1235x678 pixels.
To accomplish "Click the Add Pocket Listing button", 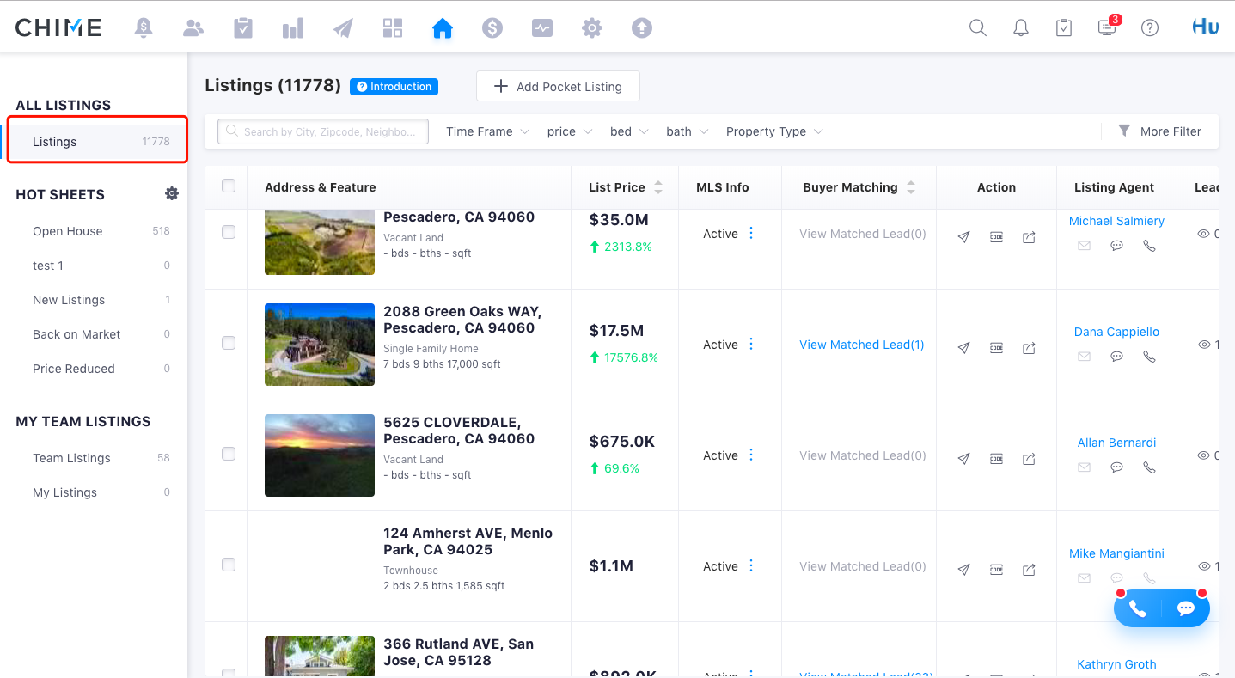I will [x=558, y=87].
